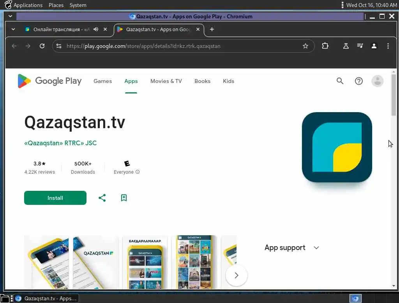399x303 pixels.
Task: Click the scrollbar down arrow
Action: (x=394, y=286)
